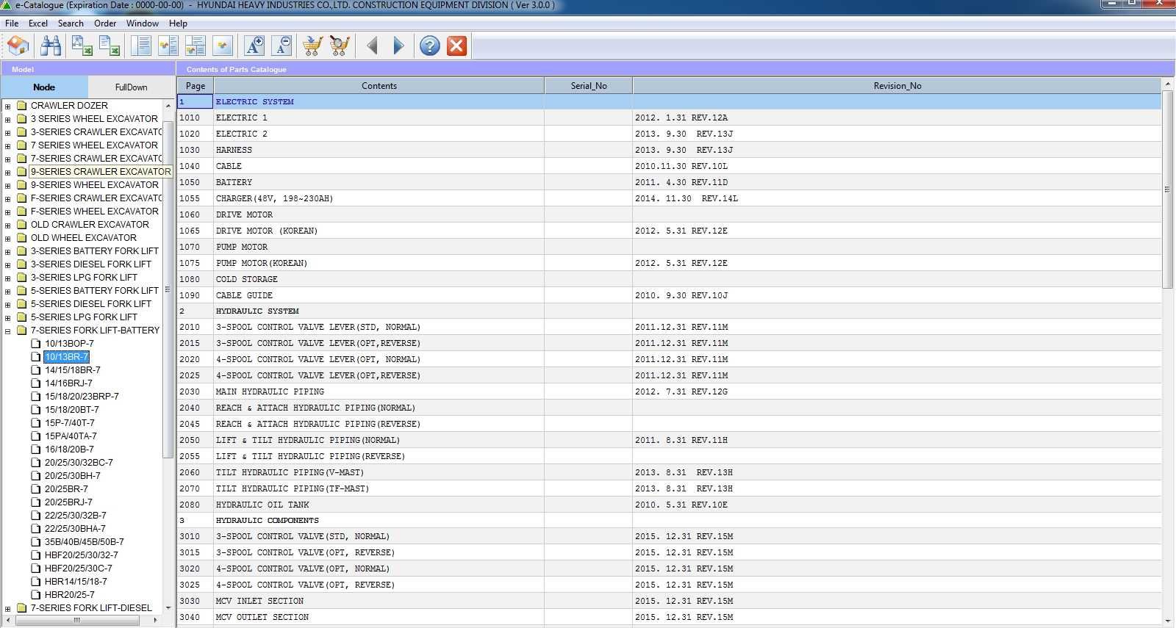Image resolution: width=1176 pixels, height=628 pixels.
Task: Click the model tree vertical scrollbar thumb
Action: tap(168, 289)
